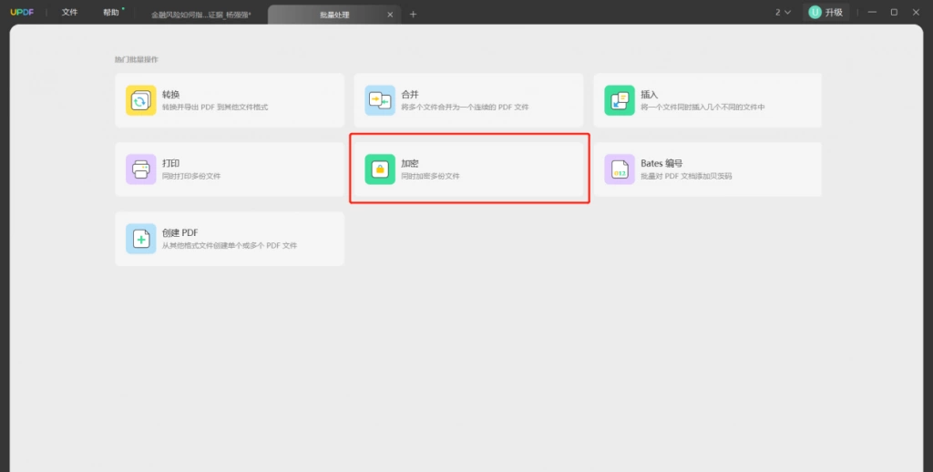
Task: Click the Encrypt (加密) lock icon
Action: (380, 169)
